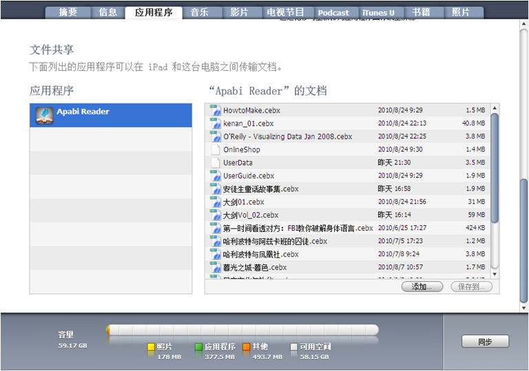The image size is (529, 371).
Task: Click the 59.17 GB capacity value
Action: point(72,346)
